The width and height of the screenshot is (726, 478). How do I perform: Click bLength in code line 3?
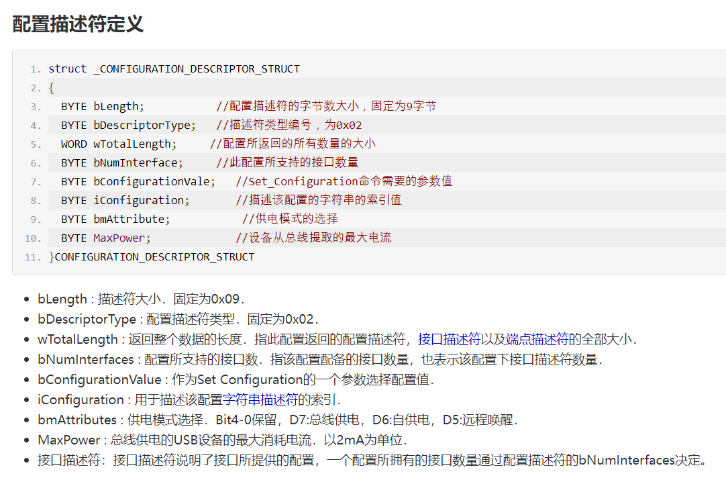(x=118, y=106)
